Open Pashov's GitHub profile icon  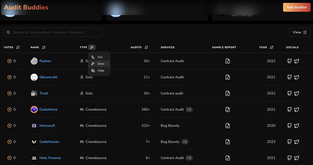(289, 61)
